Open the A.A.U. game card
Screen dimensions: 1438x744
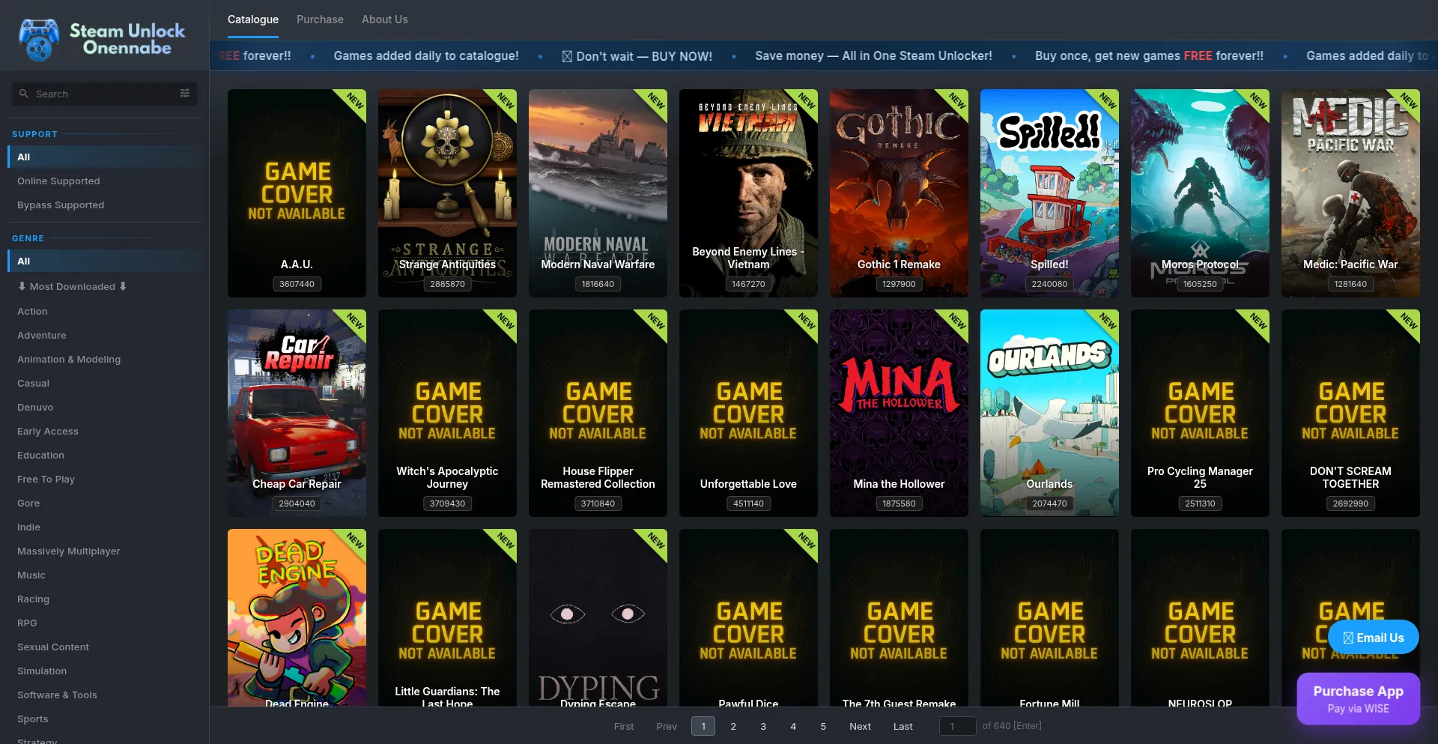[297, 193]
